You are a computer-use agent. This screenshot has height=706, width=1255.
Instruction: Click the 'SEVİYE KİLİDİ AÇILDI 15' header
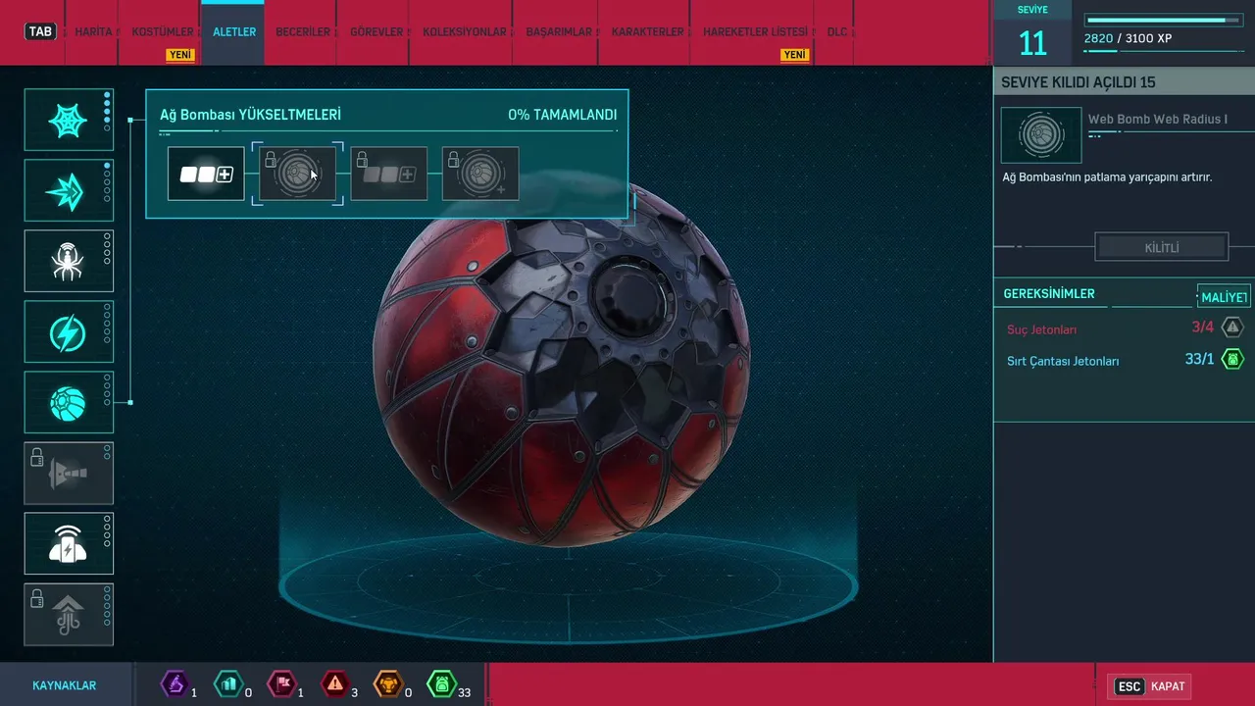(x=1079, y=82)
